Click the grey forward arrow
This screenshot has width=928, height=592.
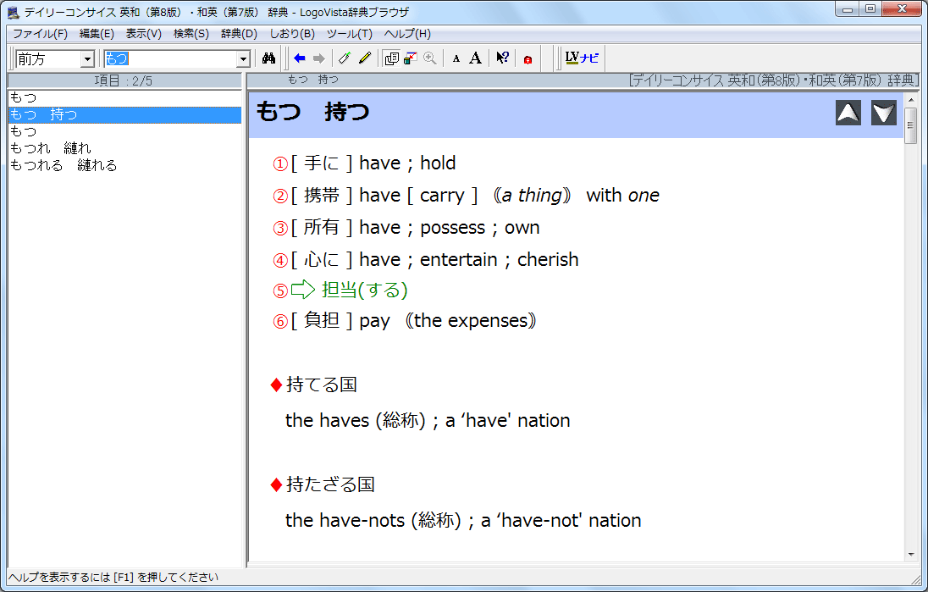tap(318, 58)
